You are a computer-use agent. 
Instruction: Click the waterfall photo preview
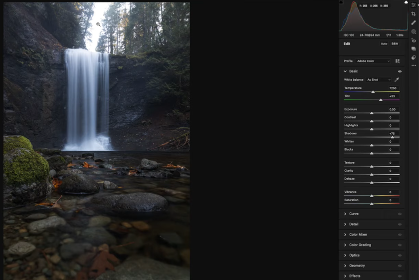click(96, 141)
